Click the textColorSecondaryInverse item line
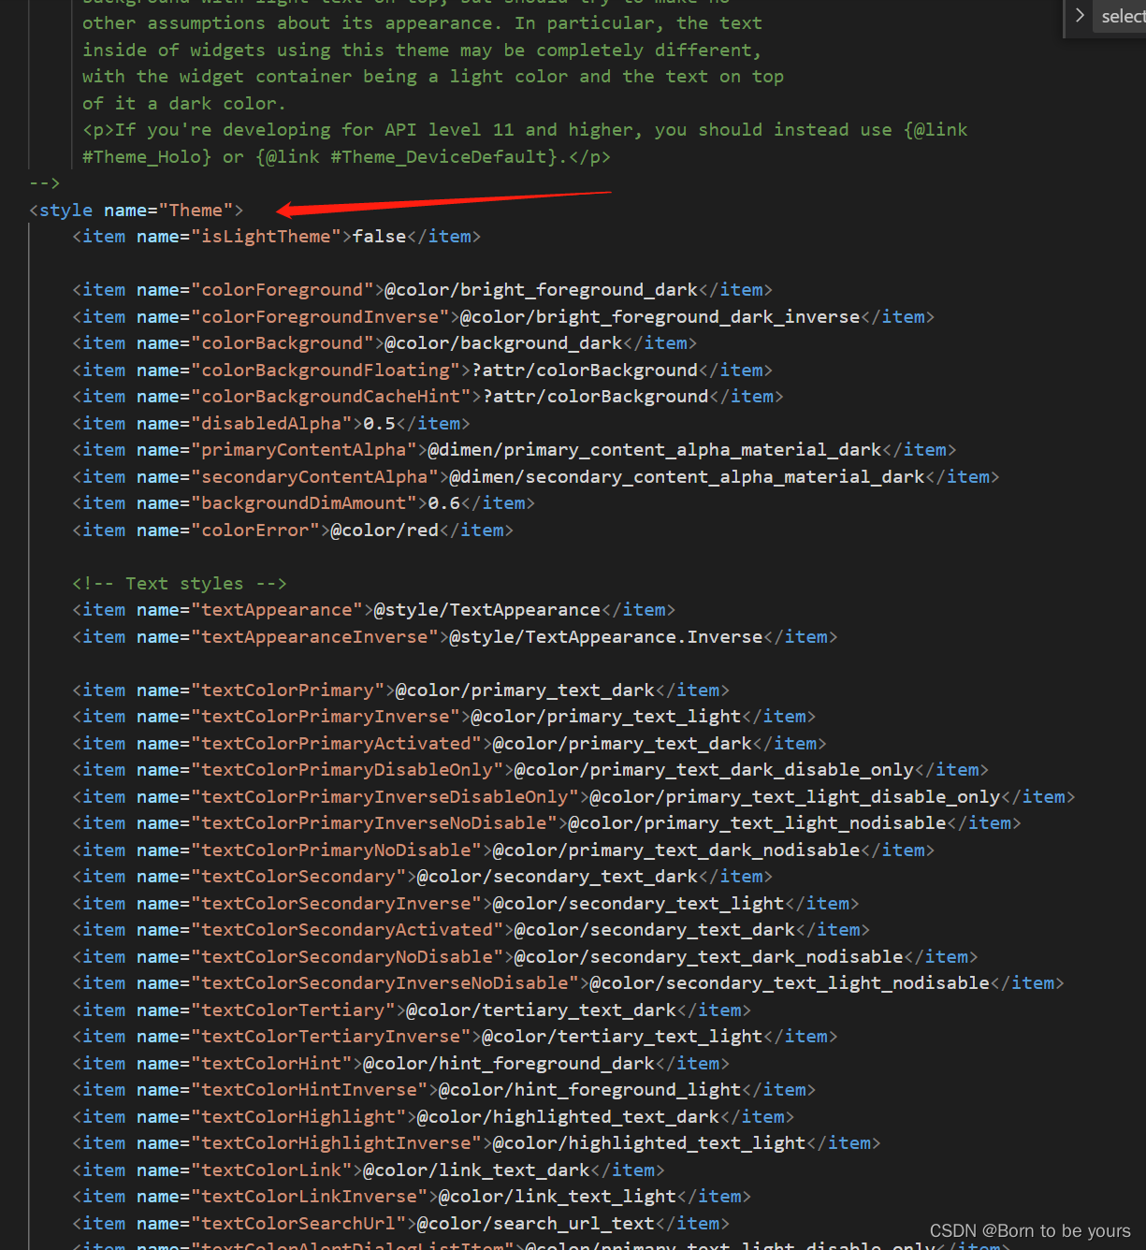 466,904
